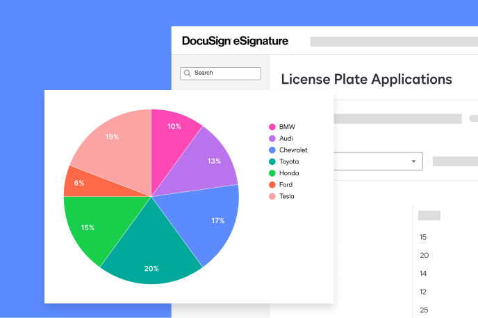Click the table value 12
Viewport: 478px width, 318px height.
[423, 292]
